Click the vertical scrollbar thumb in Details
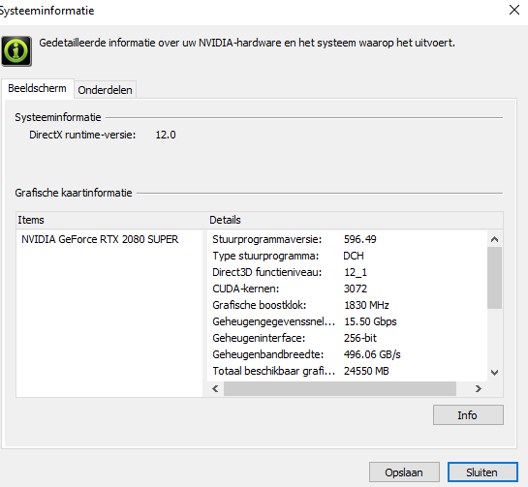Image resolution: width=528 pixels, height=487 pixels. click(x=494, y=278)
